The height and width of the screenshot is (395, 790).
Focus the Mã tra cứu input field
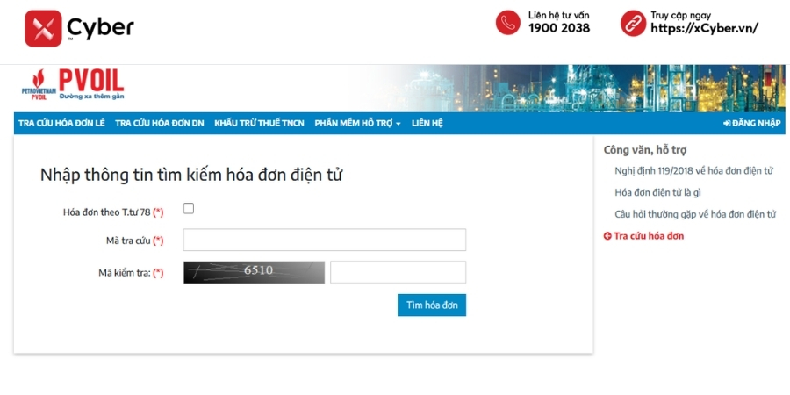pos(325,240)
